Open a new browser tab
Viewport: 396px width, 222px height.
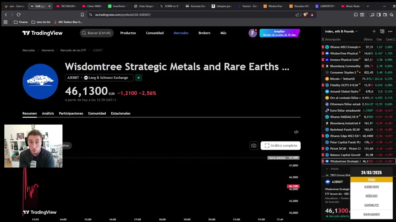click(368, 6)
